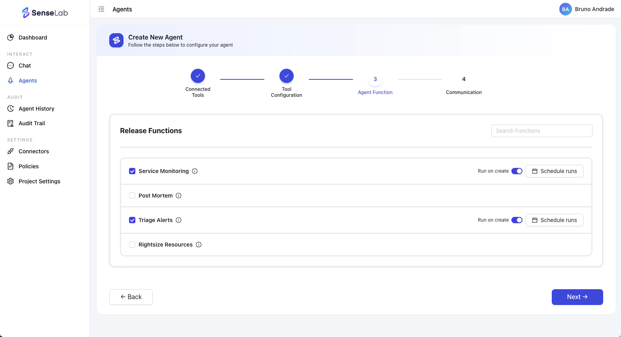Click the Release Functions heading
The image size is (621, 337).
(151, 131)
